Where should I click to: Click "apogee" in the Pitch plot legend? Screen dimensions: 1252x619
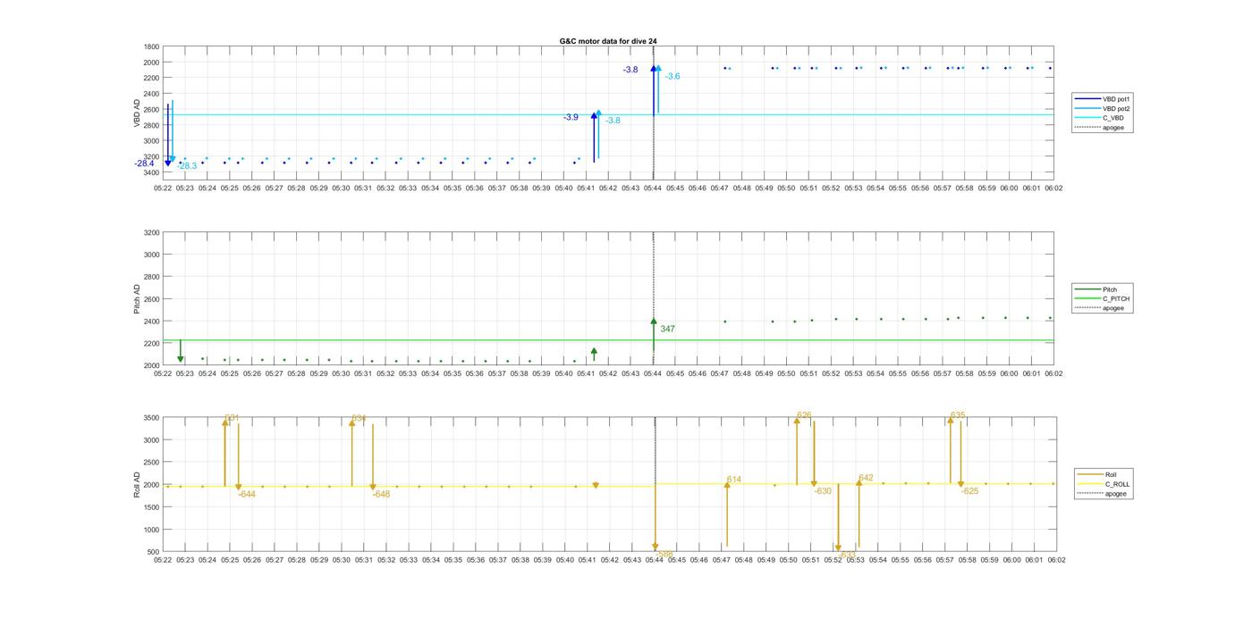point(1100,308)
